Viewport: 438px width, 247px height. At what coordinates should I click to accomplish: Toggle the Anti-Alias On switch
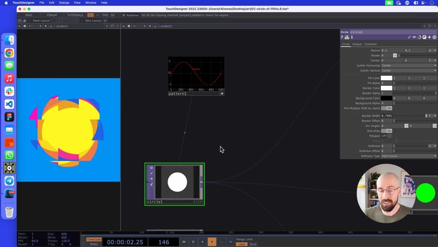click(387, 130)
